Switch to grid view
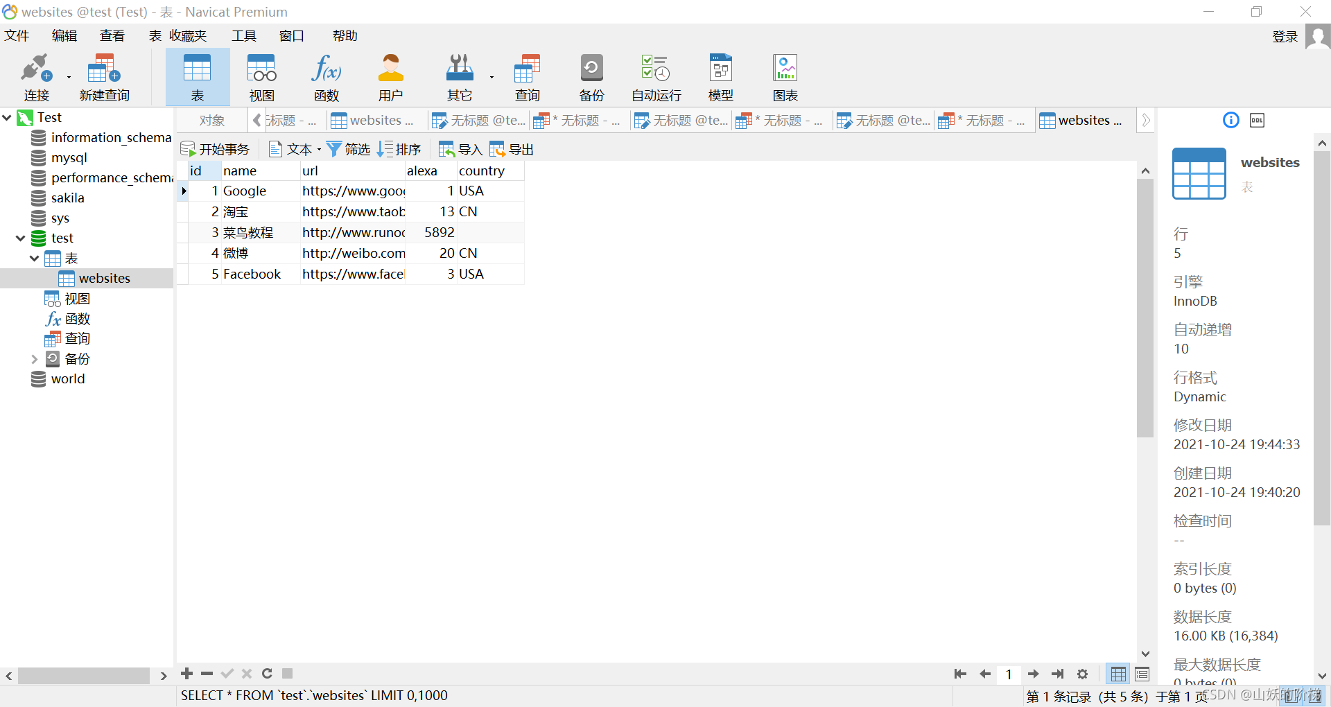The image size is (1331, 707). tap(1118, 674)
